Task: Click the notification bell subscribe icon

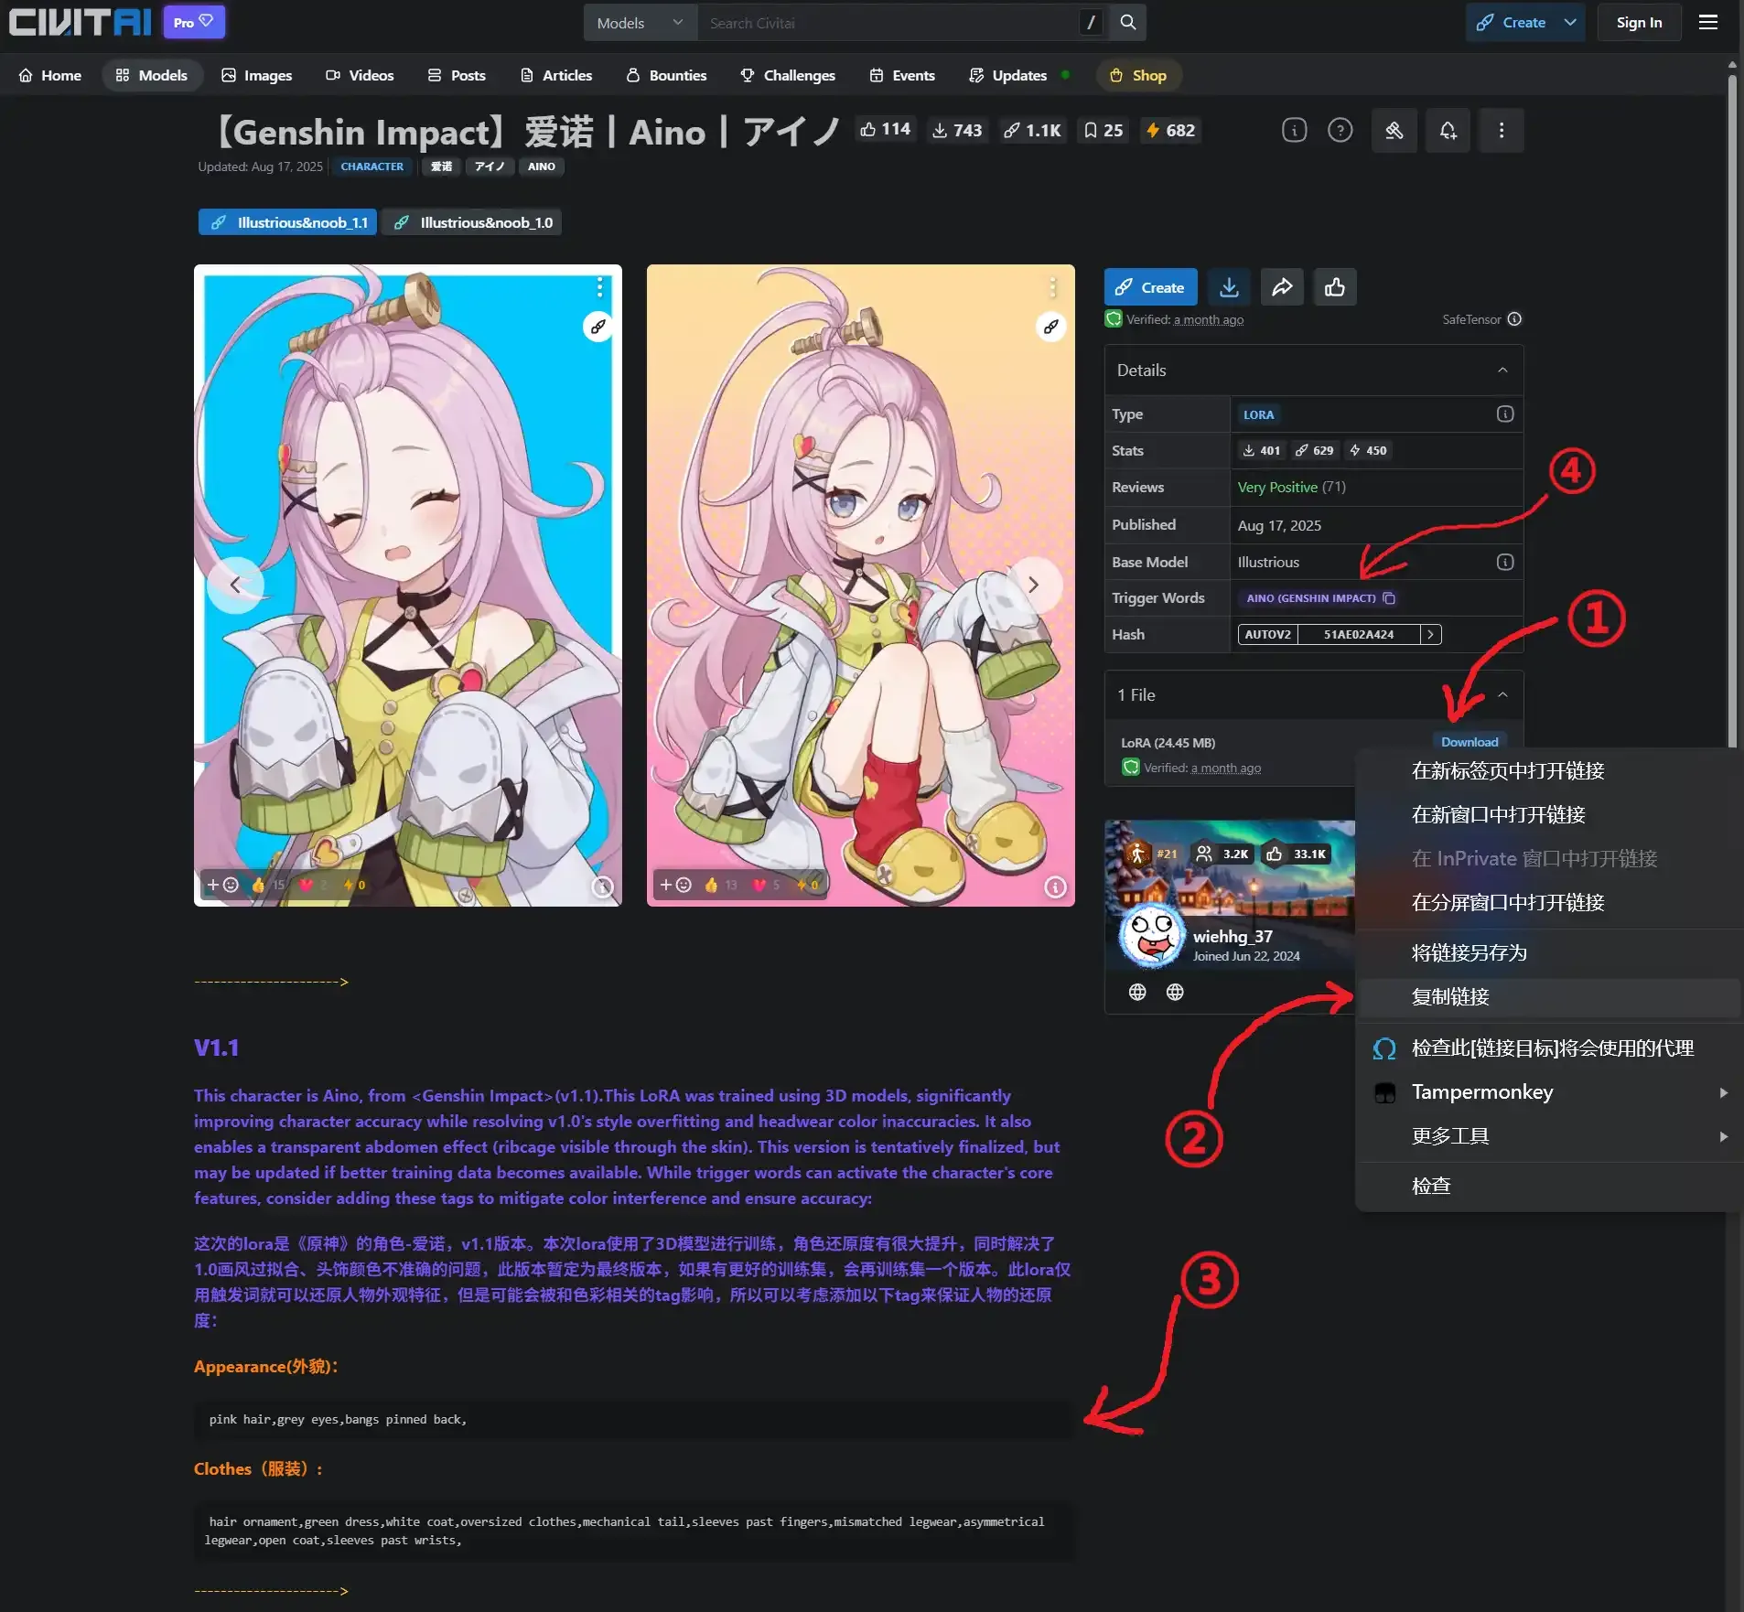Action: pos(1448,131)
